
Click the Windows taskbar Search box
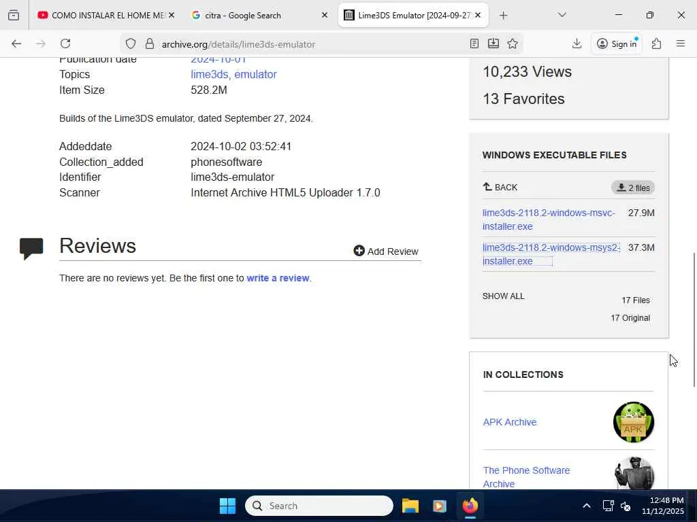(x=319, y=506)
